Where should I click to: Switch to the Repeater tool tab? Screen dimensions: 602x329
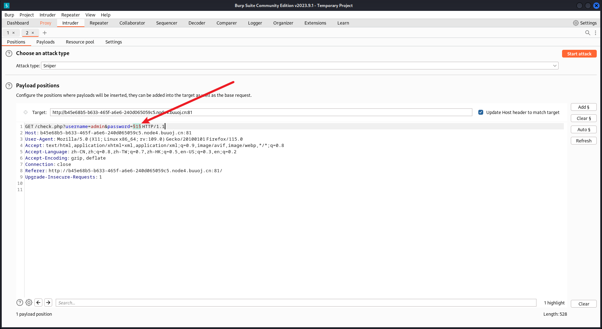99,23
